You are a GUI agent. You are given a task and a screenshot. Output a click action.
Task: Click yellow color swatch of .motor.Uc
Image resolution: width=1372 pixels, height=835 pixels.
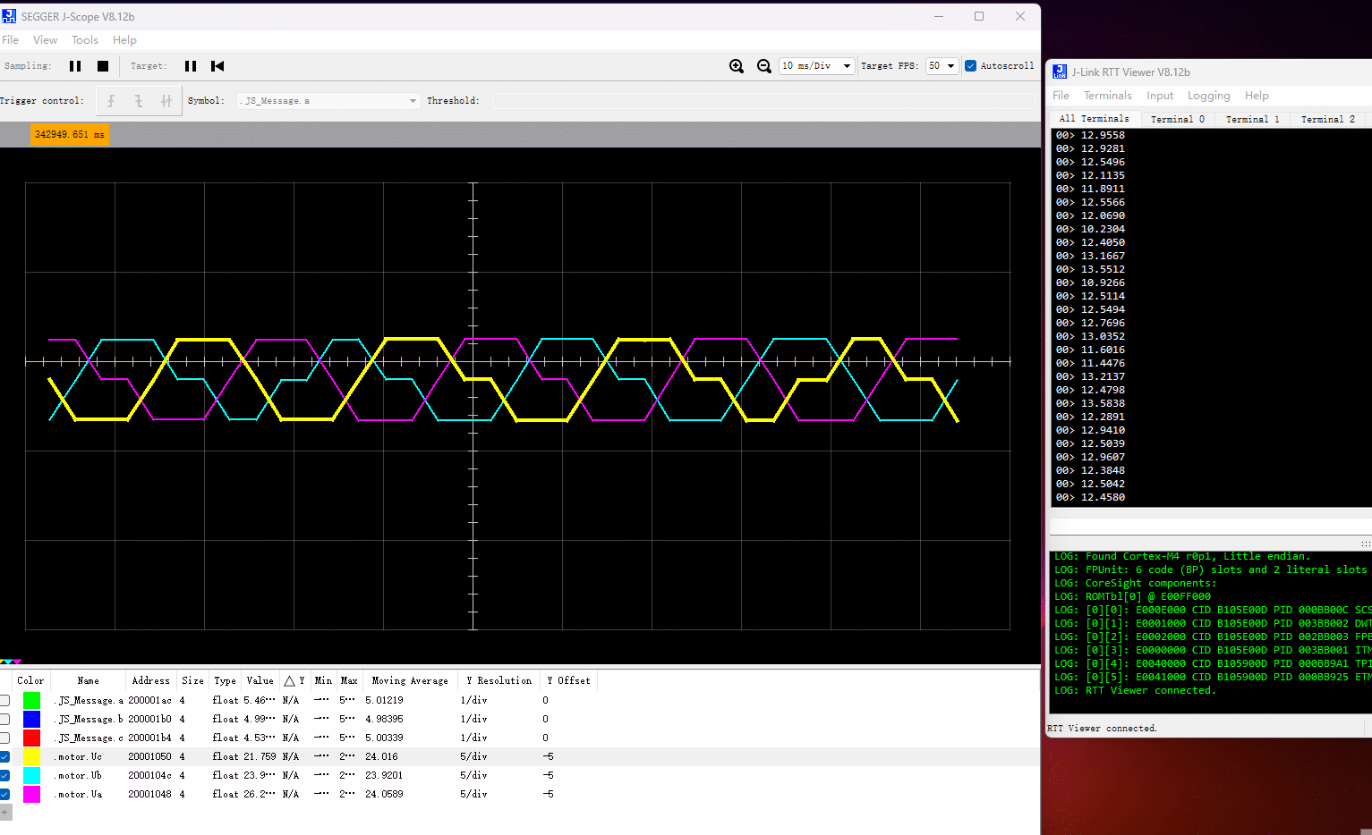point(31,756)
